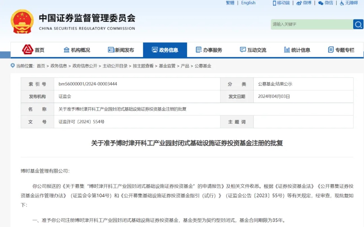Click the document number 证监许可〔2024〕554号
The width and height of the screenshot is (364, 227).
(82, 122)
